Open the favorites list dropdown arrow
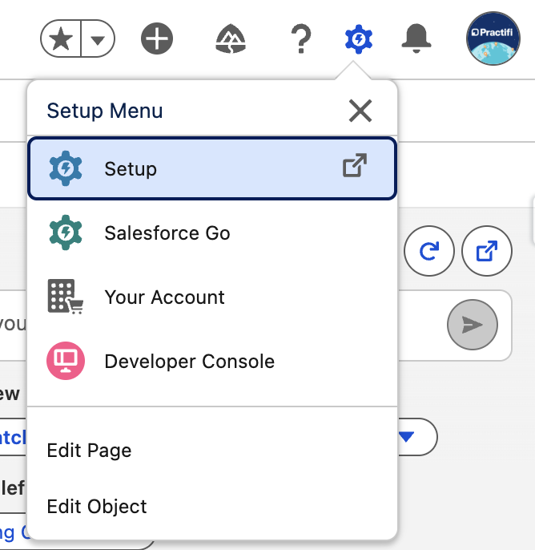The width and height of the screenshot is (535, 550). tap(98, 39)
